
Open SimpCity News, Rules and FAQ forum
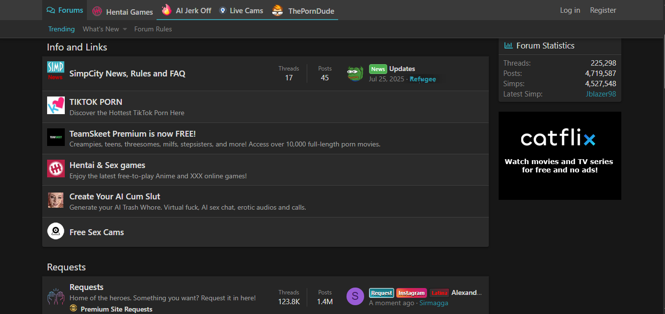point(128,73)
